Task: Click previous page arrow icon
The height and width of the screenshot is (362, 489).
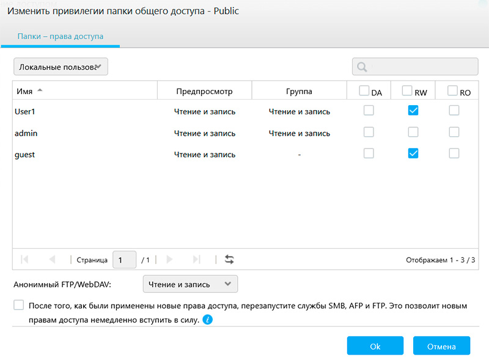Action: 52,259
